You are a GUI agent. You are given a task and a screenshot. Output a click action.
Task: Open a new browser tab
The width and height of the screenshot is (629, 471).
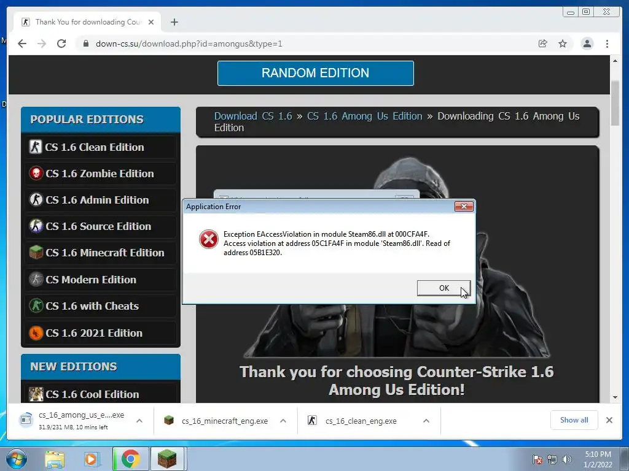coord(174,22)
